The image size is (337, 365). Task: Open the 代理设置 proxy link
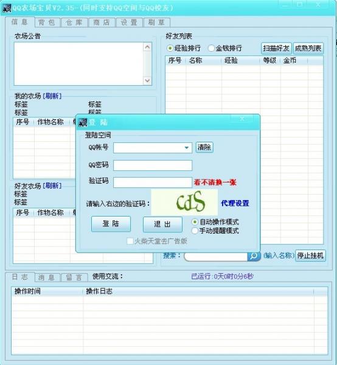point(235,203)
